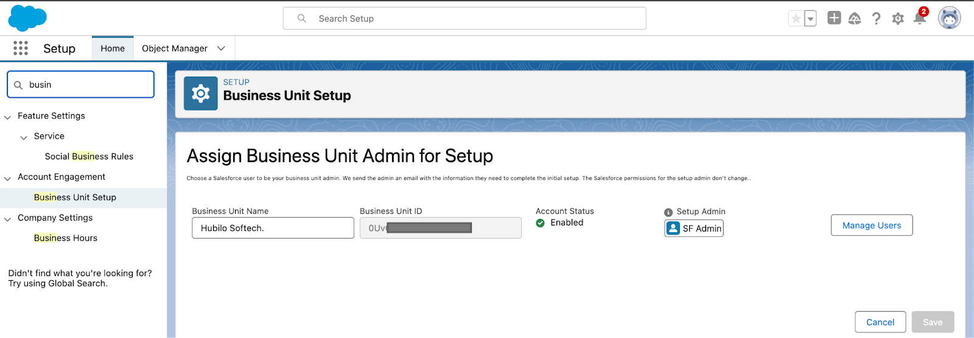Click the Cancel button
The height and width of the screenshot is (338, 974).
[x=880, y=322]
